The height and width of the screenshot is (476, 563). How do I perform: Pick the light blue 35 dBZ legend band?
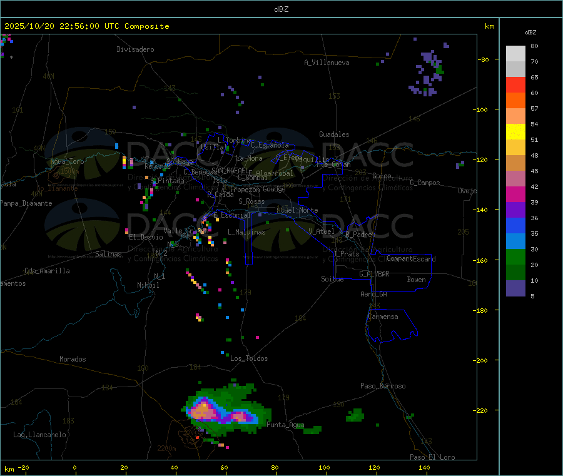click(x=515, y=241)
